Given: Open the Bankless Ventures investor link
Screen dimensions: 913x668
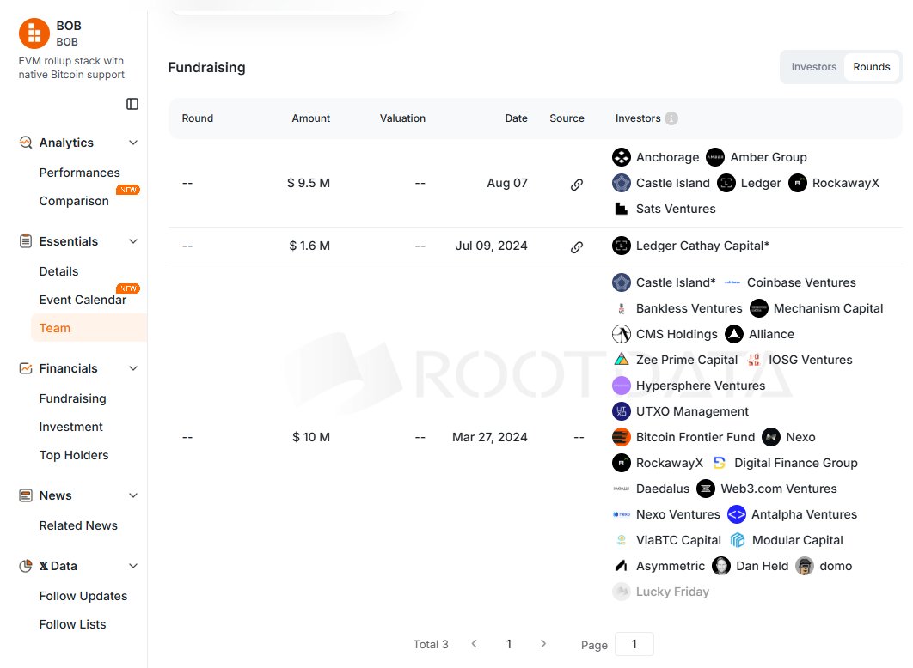Looking at the screenshot, I should click(x=689, y=309).
